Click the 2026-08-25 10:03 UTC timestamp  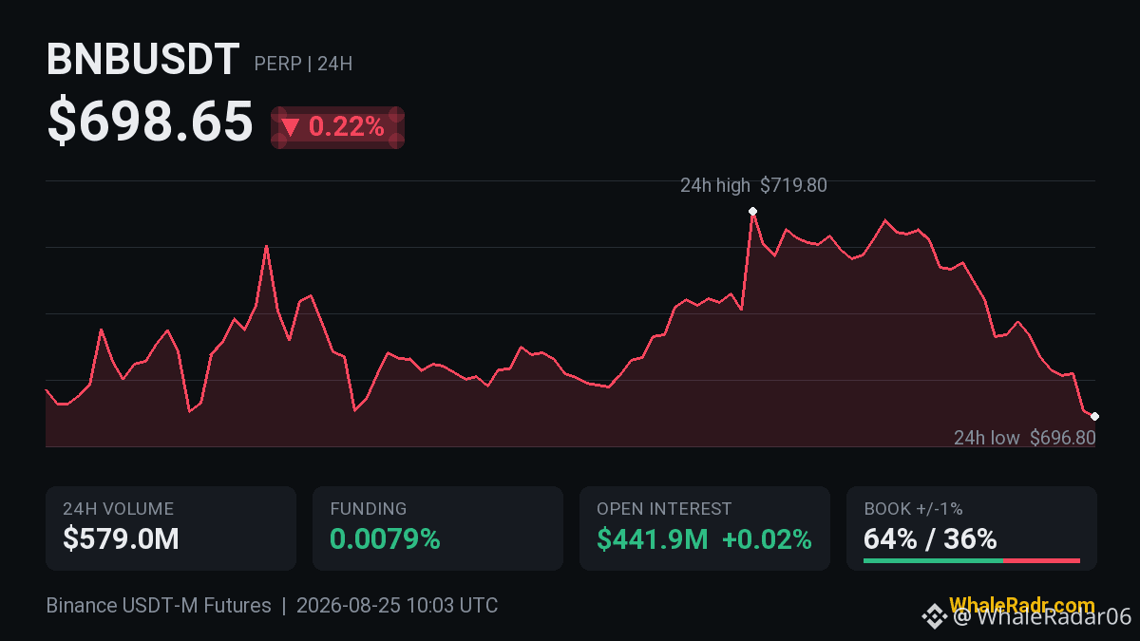(397, 606)
